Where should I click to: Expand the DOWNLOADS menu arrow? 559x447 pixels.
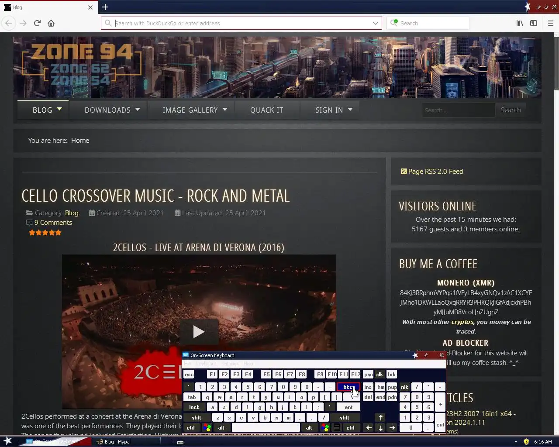click(138, 109)
